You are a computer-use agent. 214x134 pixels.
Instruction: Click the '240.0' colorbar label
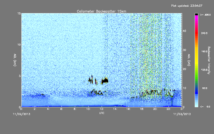tap(204, 33)
